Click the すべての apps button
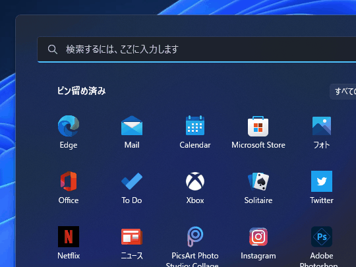Viewport: 356px width, 267px height. click(x=343, y=92)
